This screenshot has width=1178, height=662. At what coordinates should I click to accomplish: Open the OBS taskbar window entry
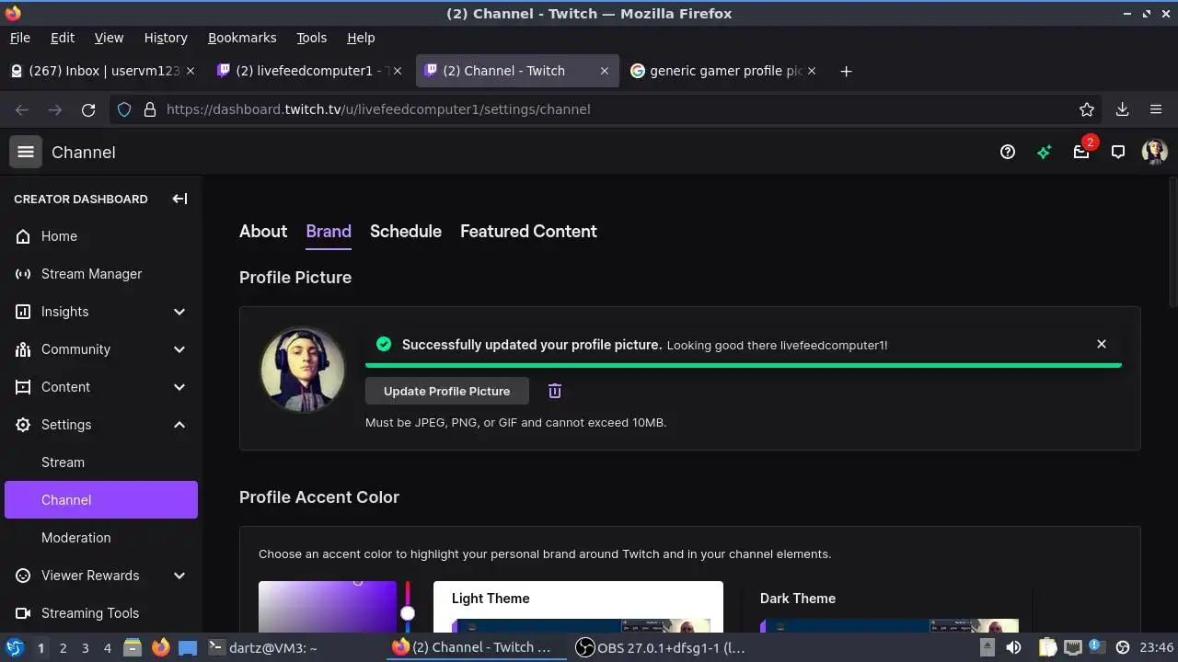coord(661,647)
